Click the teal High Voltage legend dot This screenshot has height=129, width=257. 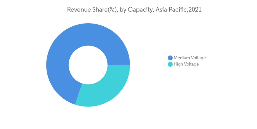[170, 64]
